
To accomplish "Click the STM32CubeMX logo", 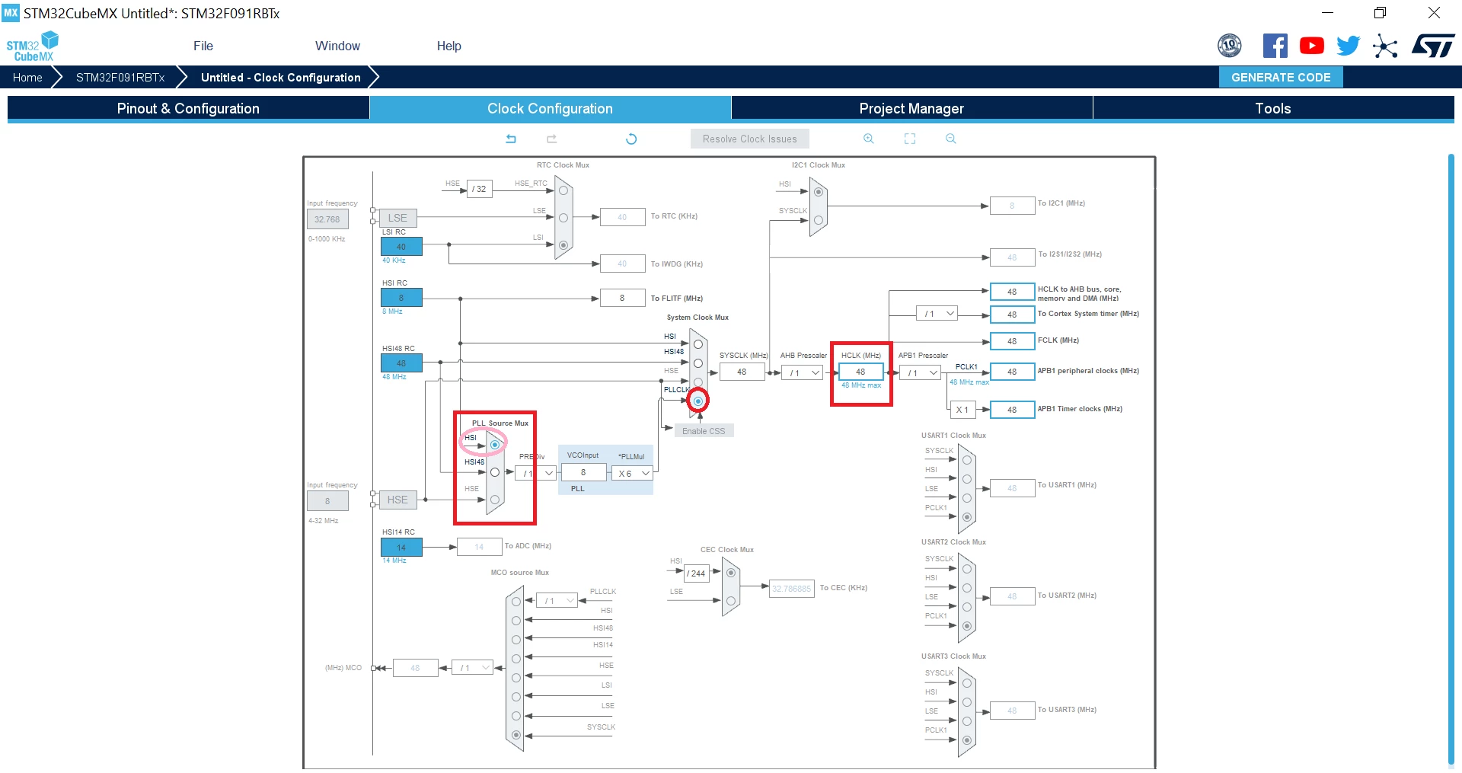I will click(32, 46).
